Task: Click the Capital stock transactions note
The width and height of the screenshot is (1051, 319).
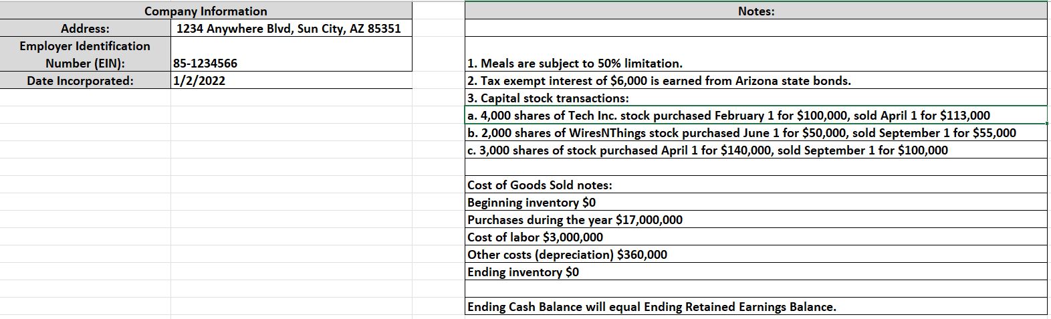Action: pyautogui.click(x=756, y=98)
